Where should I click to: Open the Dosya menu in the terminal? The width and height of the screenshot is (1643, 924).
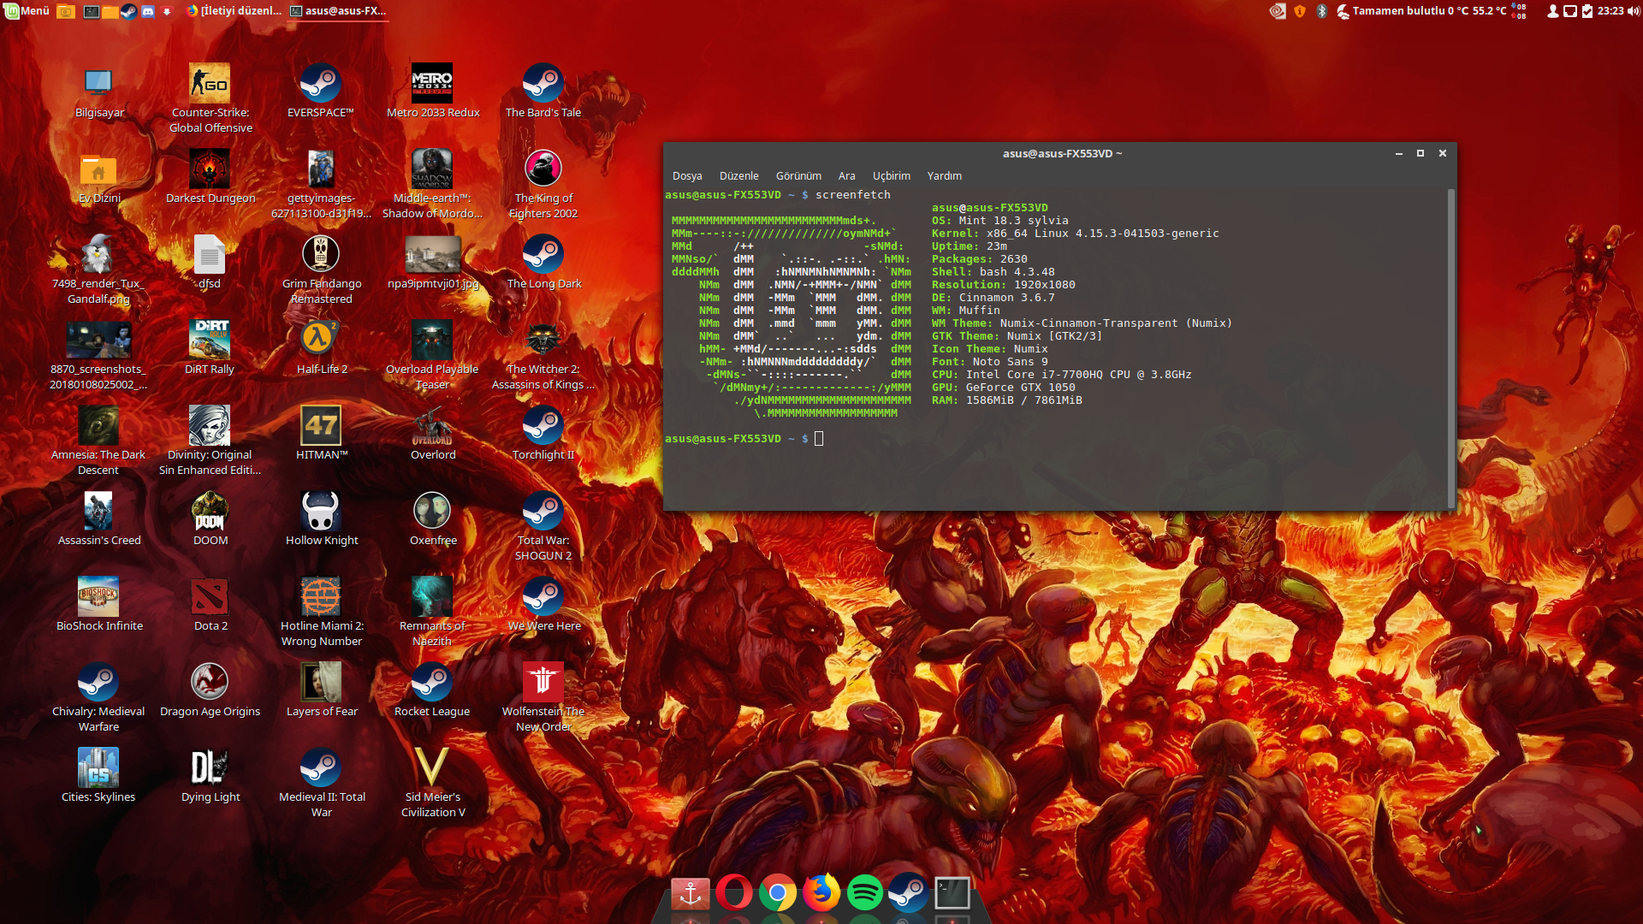[x=687, y=175]
